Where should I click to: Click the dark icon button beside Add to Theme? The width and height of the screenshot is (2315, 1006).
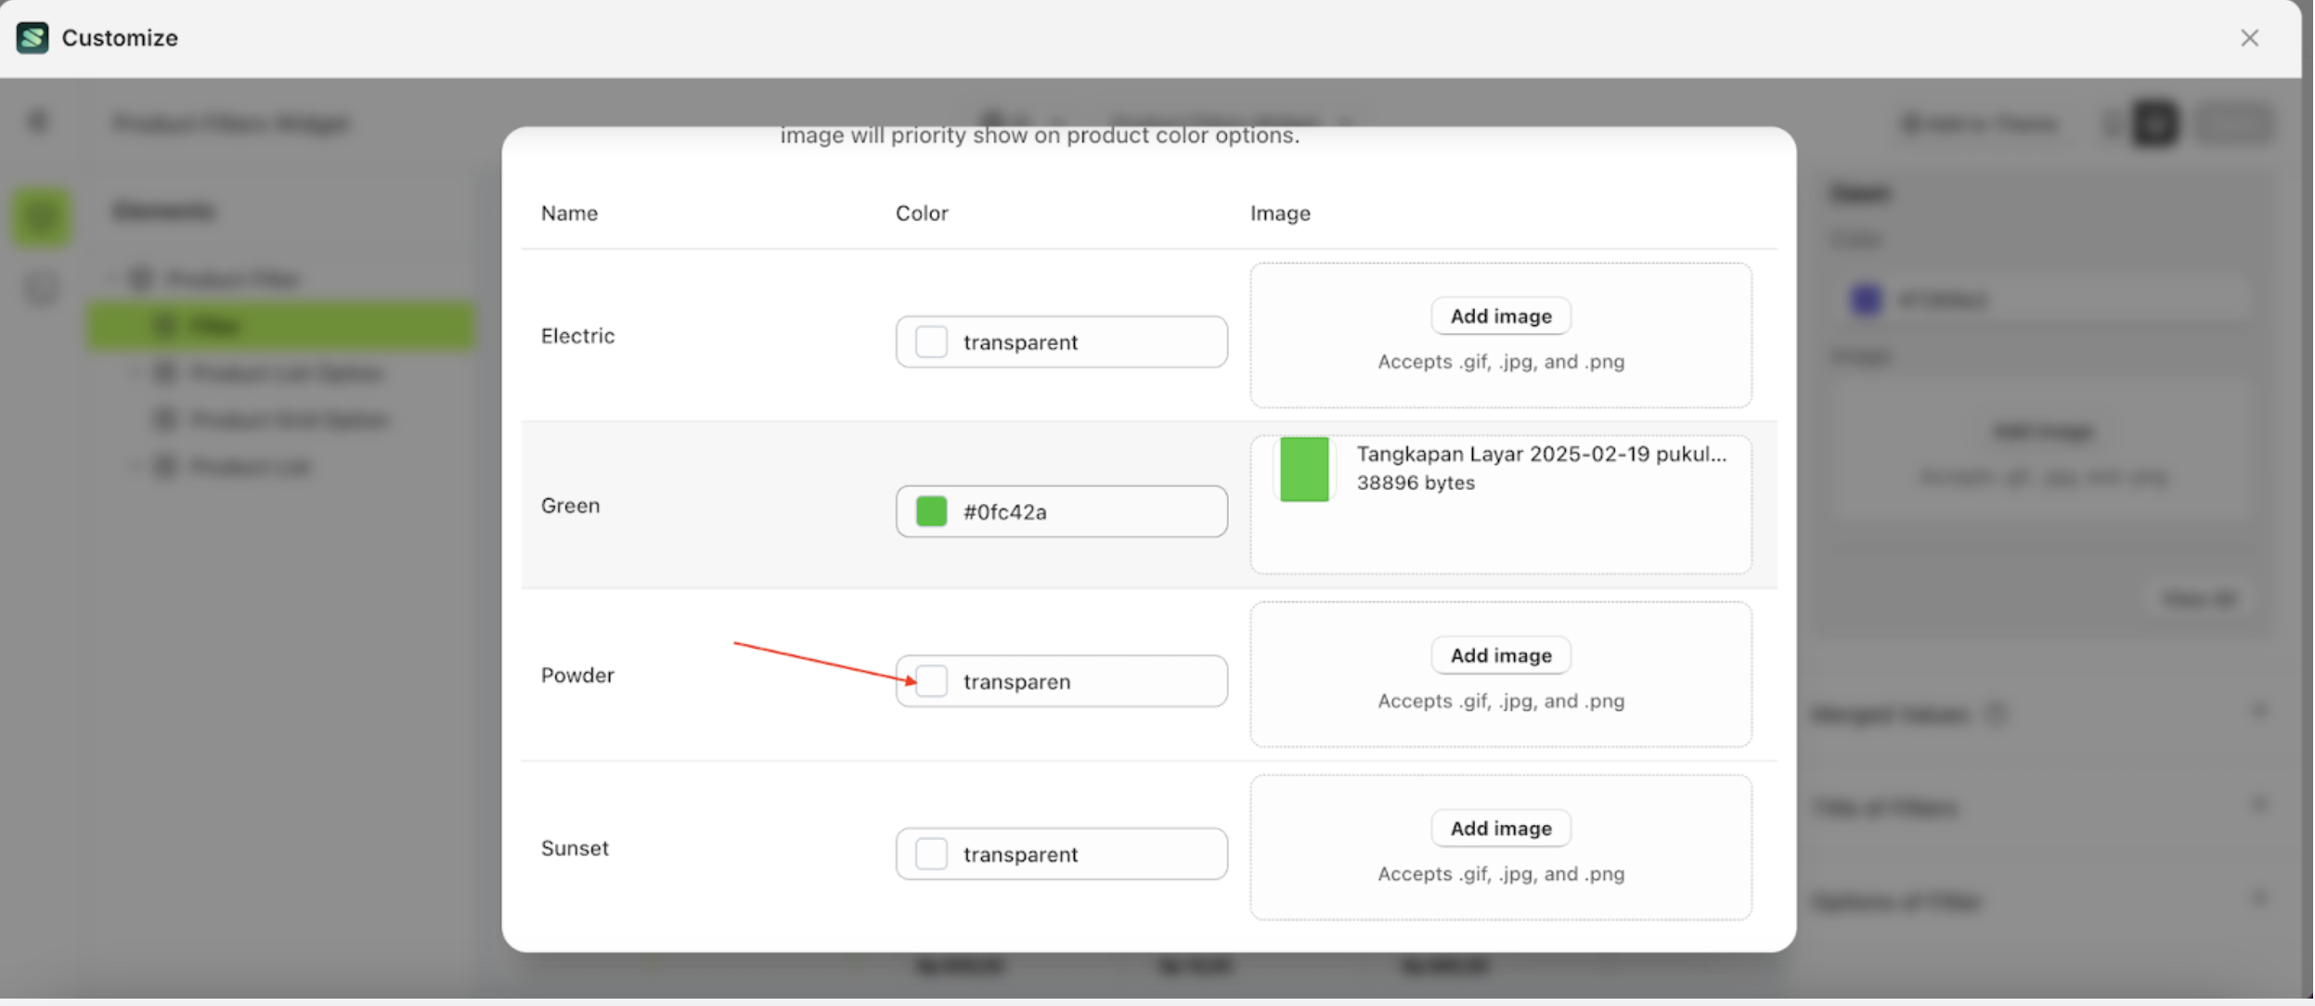pos(2155,123)
